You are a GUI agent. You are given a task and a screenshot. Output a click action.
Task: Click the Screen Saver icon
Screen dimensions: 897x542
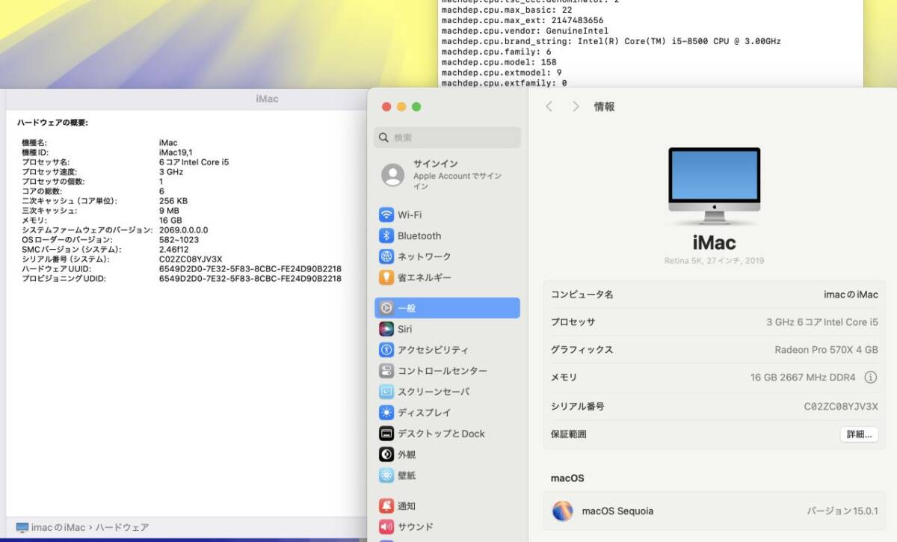point(386,392)
